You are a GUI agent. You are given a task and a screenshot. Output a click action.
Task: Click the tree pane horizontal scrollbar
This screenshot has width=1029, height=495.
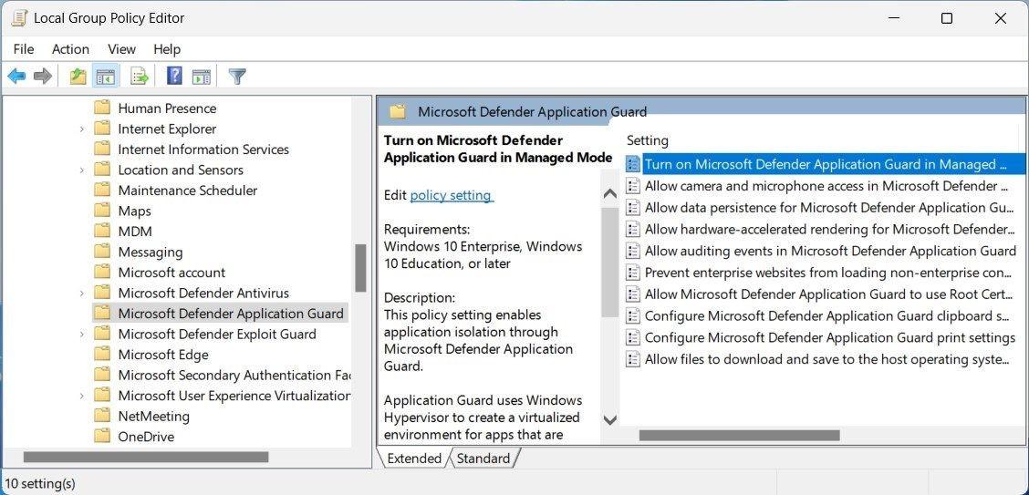[x=146, y=457]
